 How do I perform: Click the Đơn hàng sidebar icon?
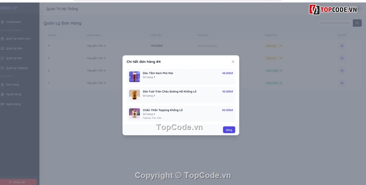click(x=2, y=84)
